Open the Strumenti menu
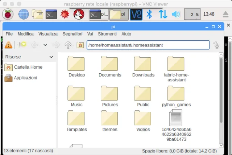 point(107,34)
